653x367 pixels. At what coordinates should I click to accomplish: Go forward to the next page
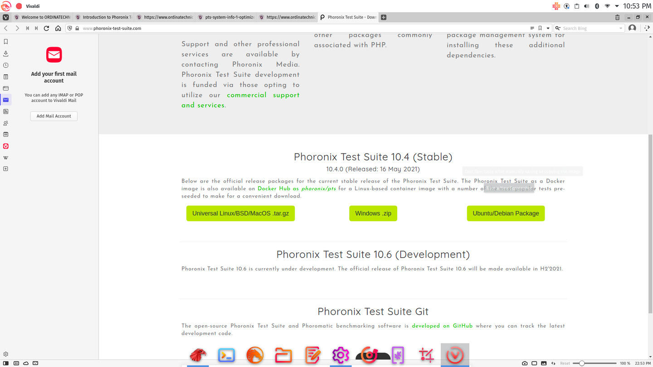pos(17,28)
